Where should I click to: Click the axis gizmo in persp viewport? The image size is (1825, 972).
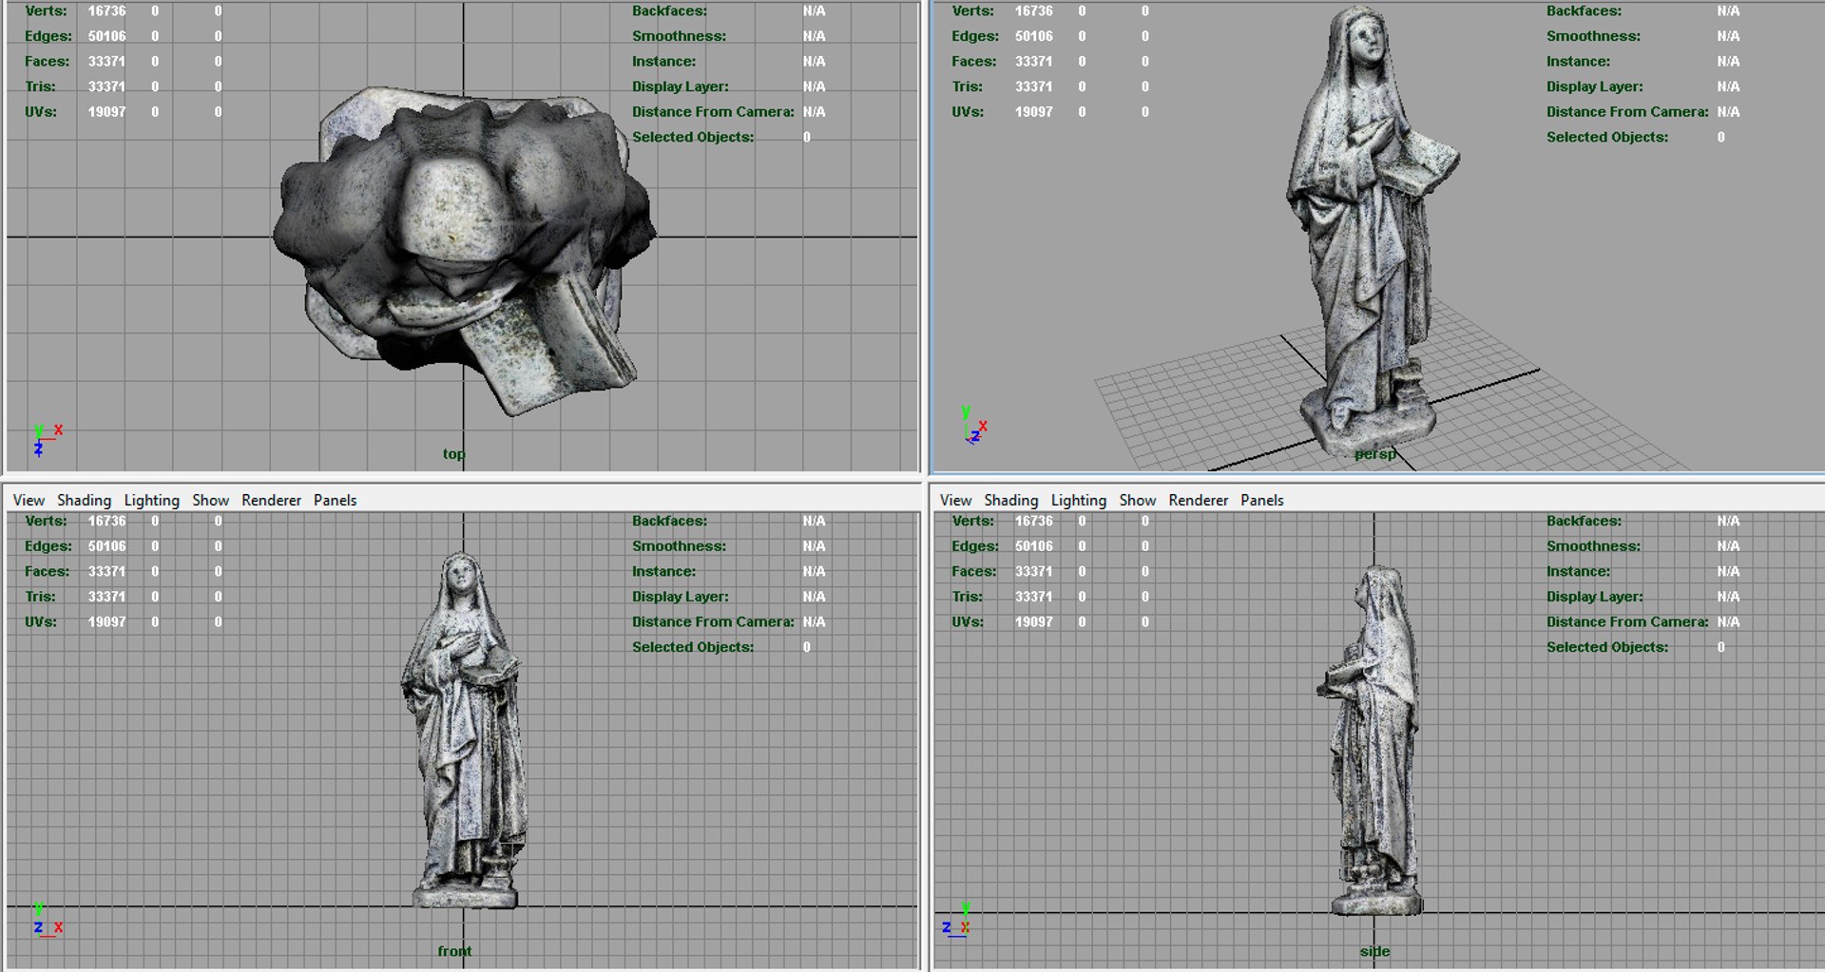coord(974,425)
